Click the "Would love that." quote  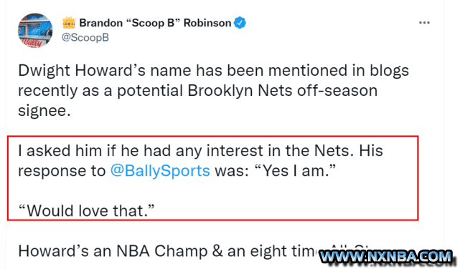coord(86,210)
